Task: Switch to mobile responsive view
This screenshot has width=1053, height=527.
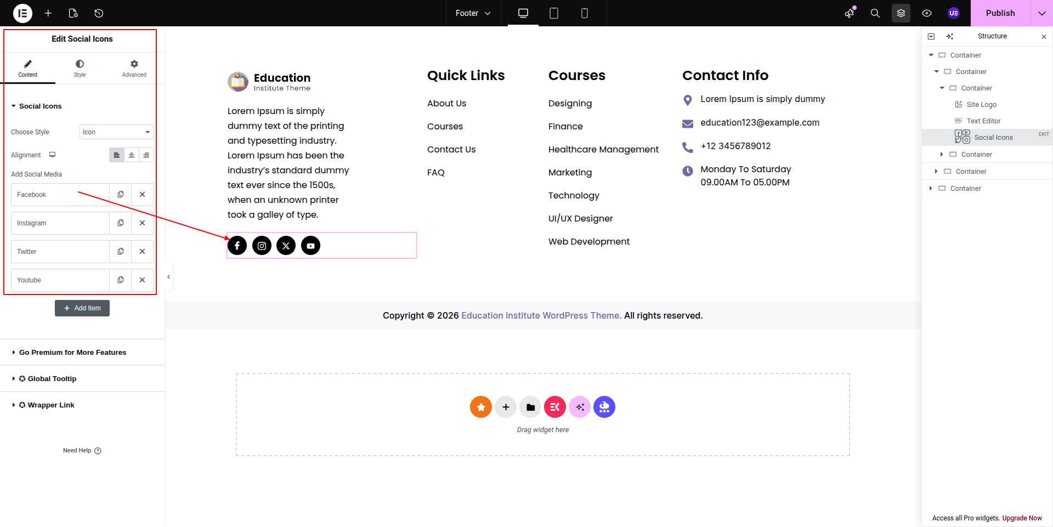Action: point(584,13)
